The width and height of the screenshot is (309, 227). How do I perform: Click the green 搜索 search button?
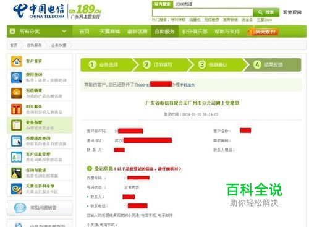pyautogui.click(x=266, y=12)
